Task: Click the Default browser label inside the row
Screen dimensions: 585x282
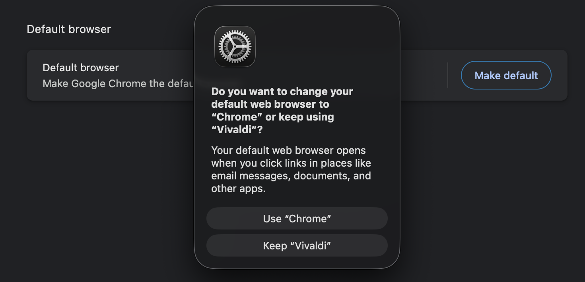Action: coord(80,68)
